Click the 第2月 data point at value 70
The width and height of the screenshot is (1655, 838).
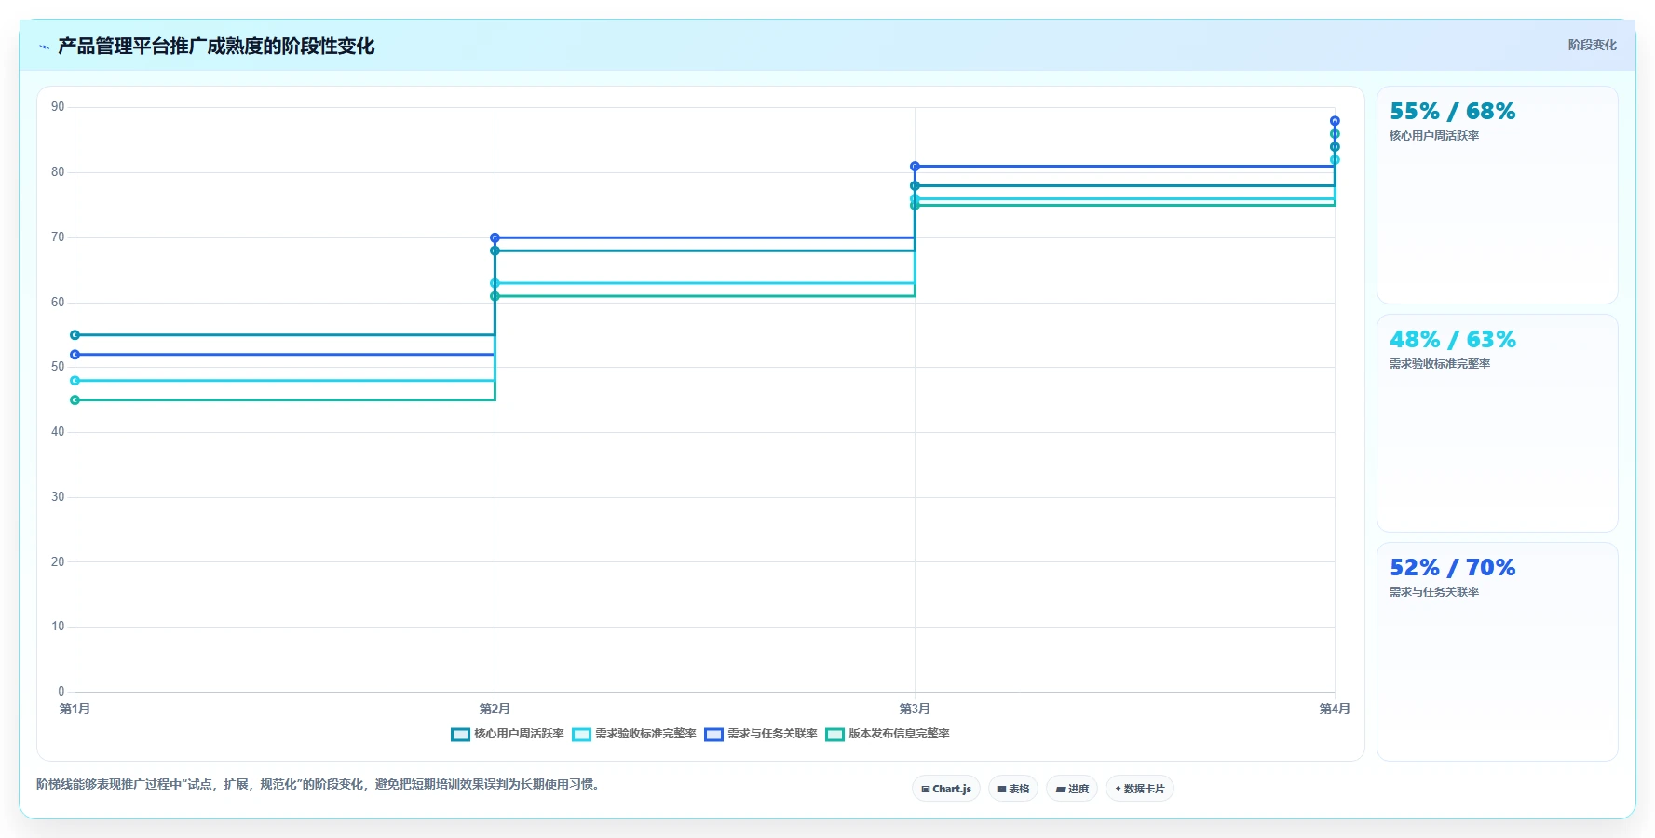pyautogui.click(x=495, y=238)
